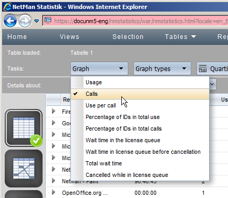Click the browser Back arrow button
Viewport: 228px width, 198px height.
click(10, 21)
